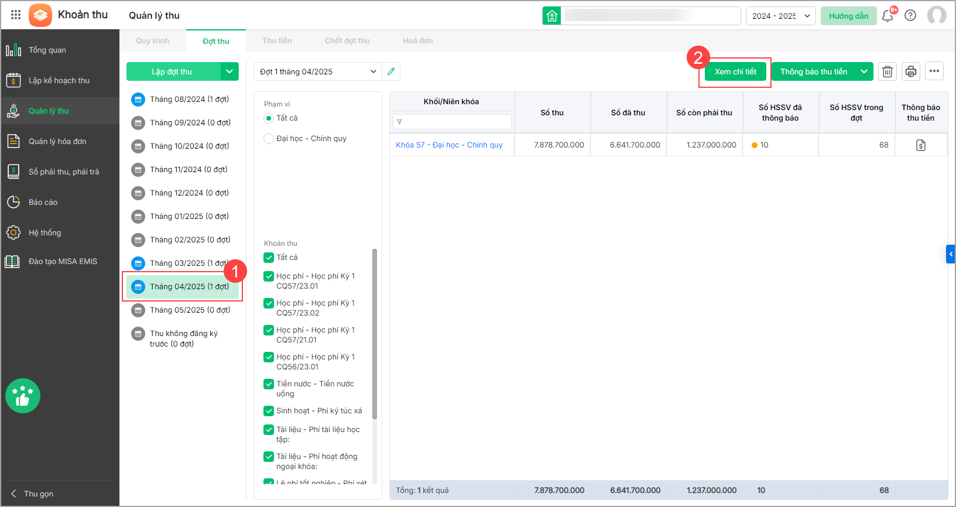Uncheck 'Sinh hoạt - Phí ký túc xá'
The width and height of the screenshot is (956, 507).
[x=269, y=411]
